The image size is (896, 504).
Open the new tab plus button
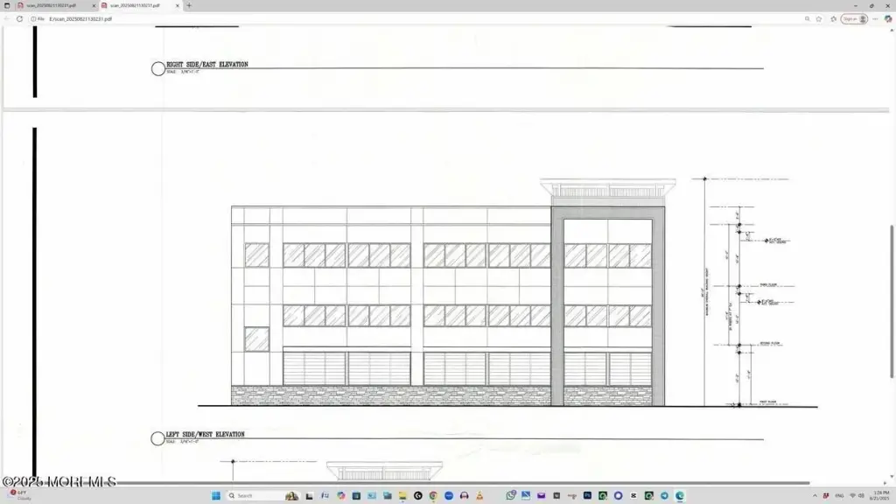pyautogui.click(x=189, y=5)
